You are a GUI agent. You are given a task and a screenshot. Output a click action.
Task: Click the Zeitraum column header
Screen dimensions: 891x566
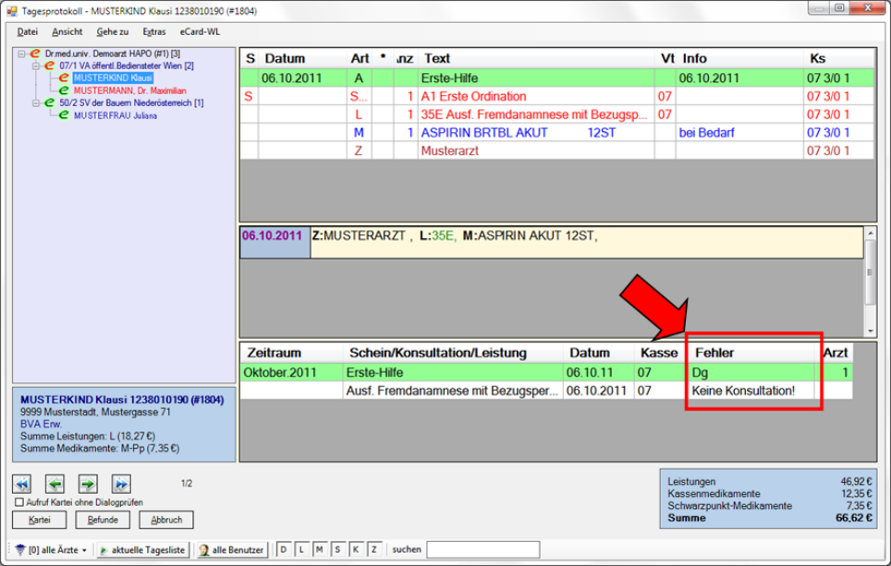pos(291,353)
